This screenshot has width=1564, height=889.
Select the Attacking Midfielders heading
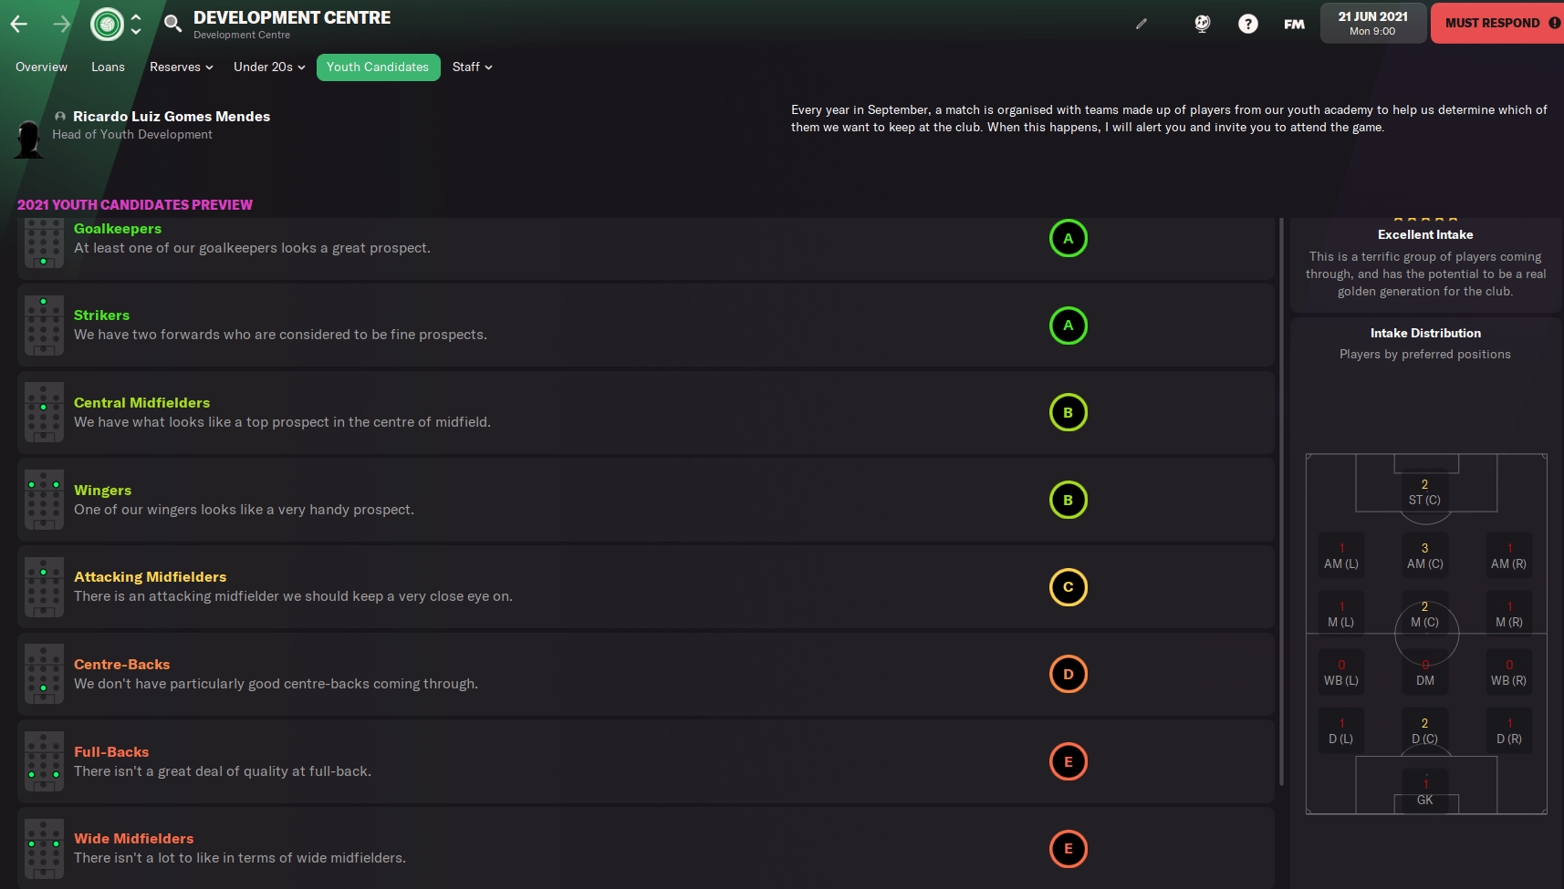pyautogui.click(x=150, y=577)
